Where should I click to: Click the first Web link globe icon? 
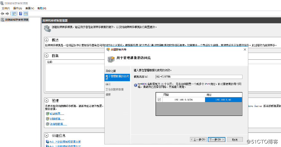click(47, 142)
